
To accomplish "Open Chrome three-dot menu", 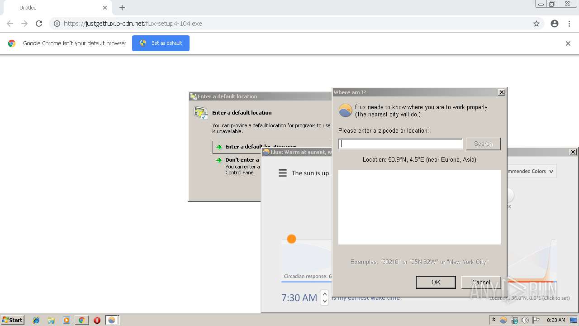I will coord(569,24).
